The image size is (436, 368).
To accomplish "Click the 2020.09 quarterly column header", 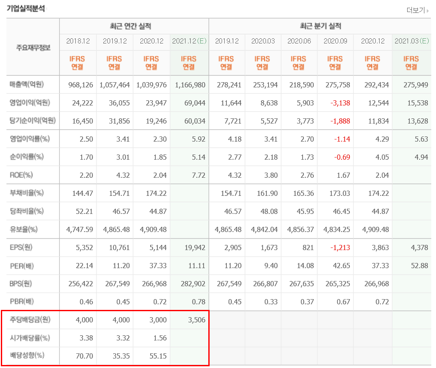I will (x=335, y=41).
